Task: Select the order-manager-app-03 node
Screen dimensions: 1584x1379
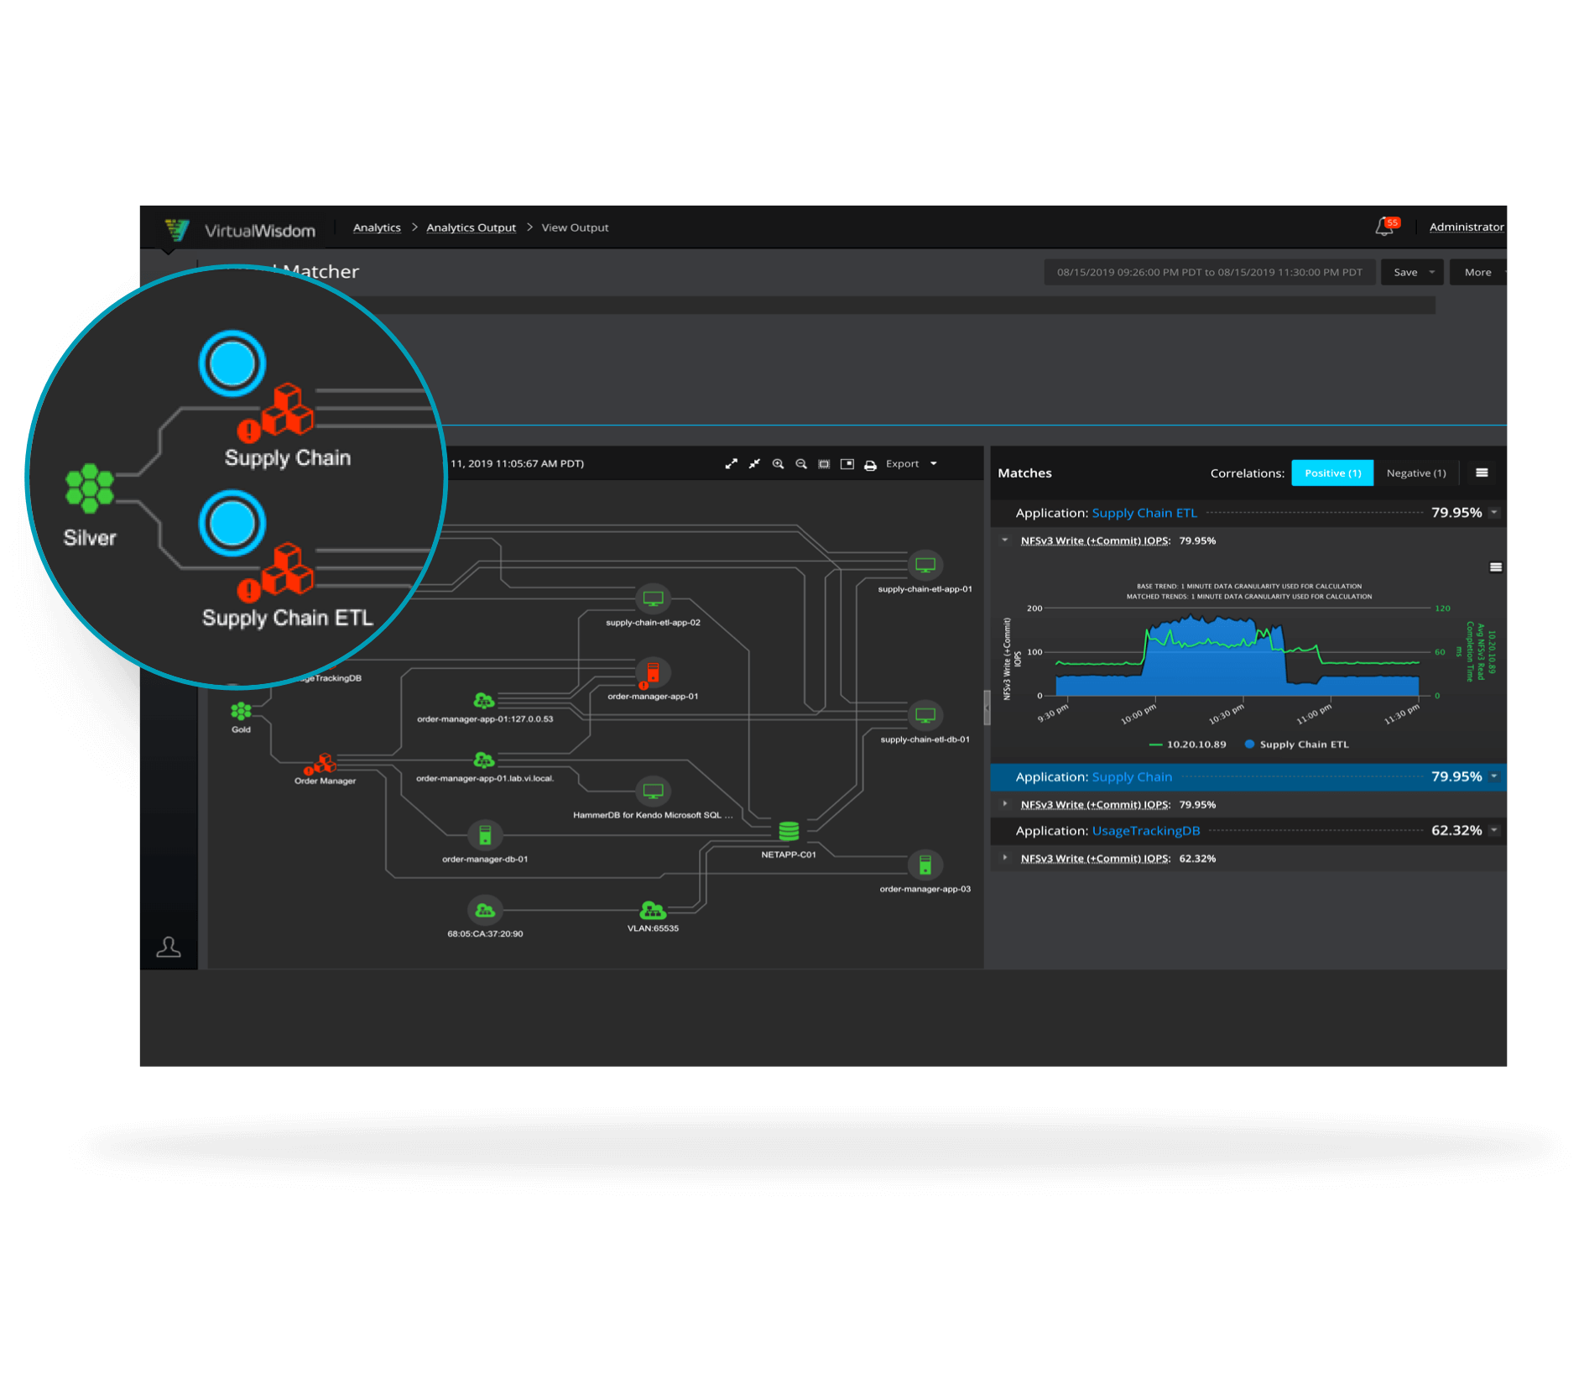Action: [x=925, y=864]
